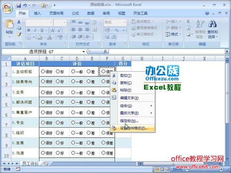Open the number format 常规 dropdown
This screenshot has width=231, height=173.
tap(125, 23)
